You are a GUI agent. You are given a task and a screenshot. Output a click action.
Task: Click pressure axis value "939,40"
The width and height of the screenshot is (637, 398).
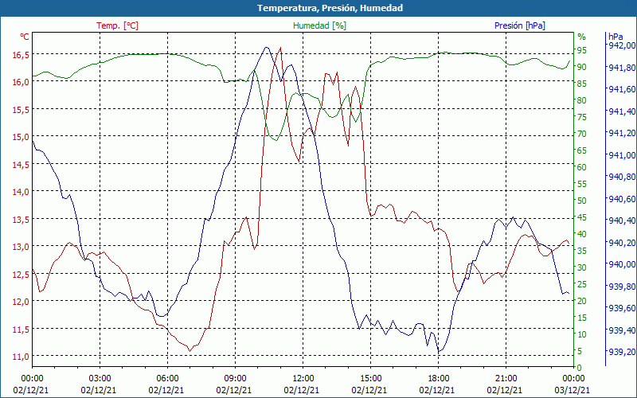click(x=622, y=330)
